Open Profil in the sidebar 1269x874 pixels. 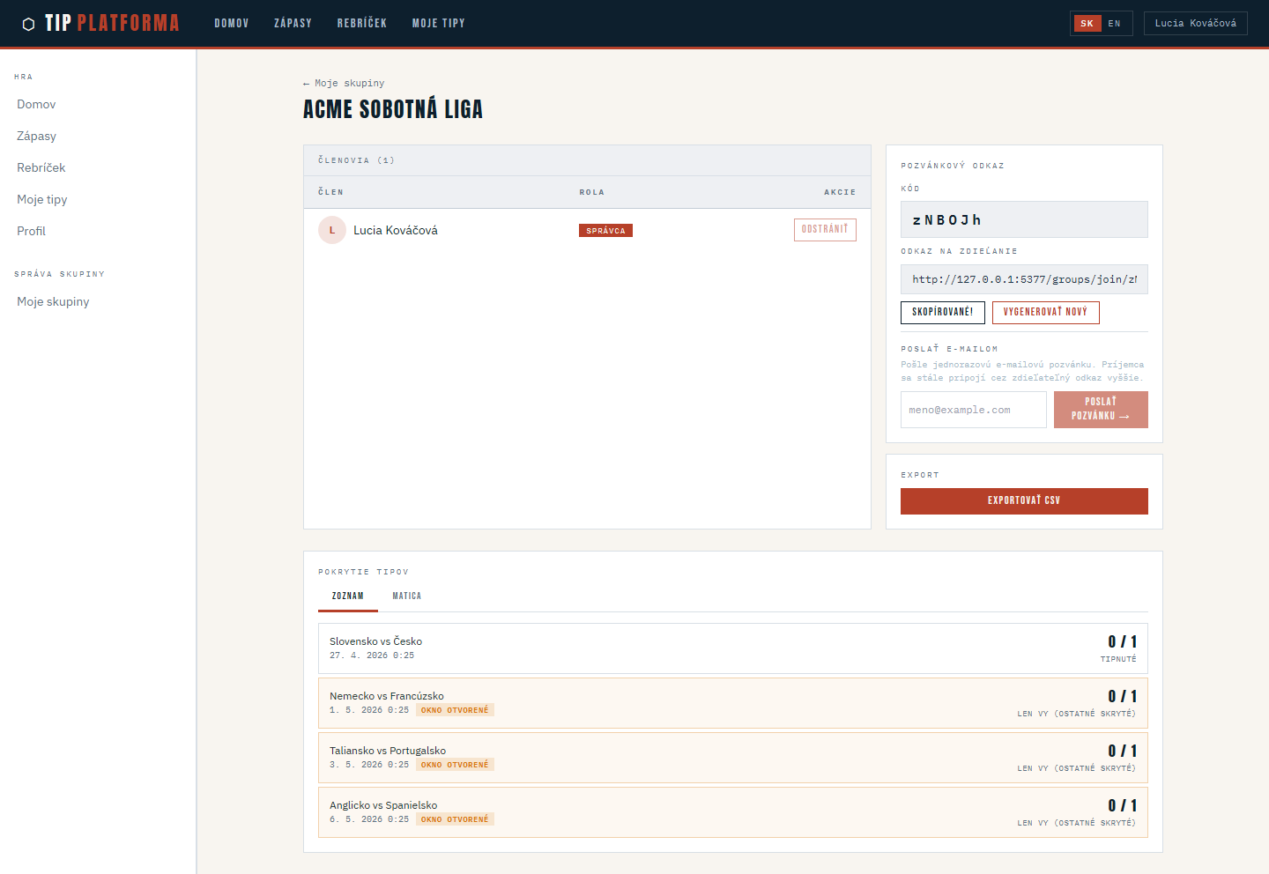pos(32,231)
